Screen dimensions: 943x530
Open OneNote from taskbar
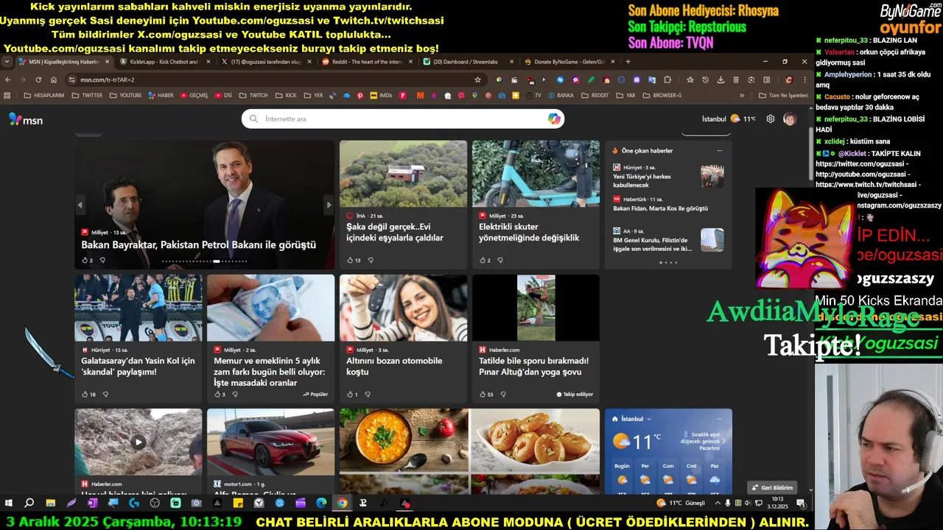(x=92, y=504)
